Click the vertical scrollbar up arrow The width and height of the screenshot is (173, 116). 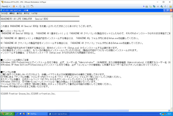click(x=171, y=16)
